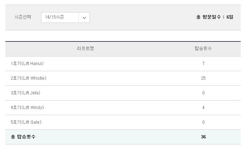Click the ride count 4 for Lift Windy
Viewport: 245px width, 148px height.
tap(203, 108)
